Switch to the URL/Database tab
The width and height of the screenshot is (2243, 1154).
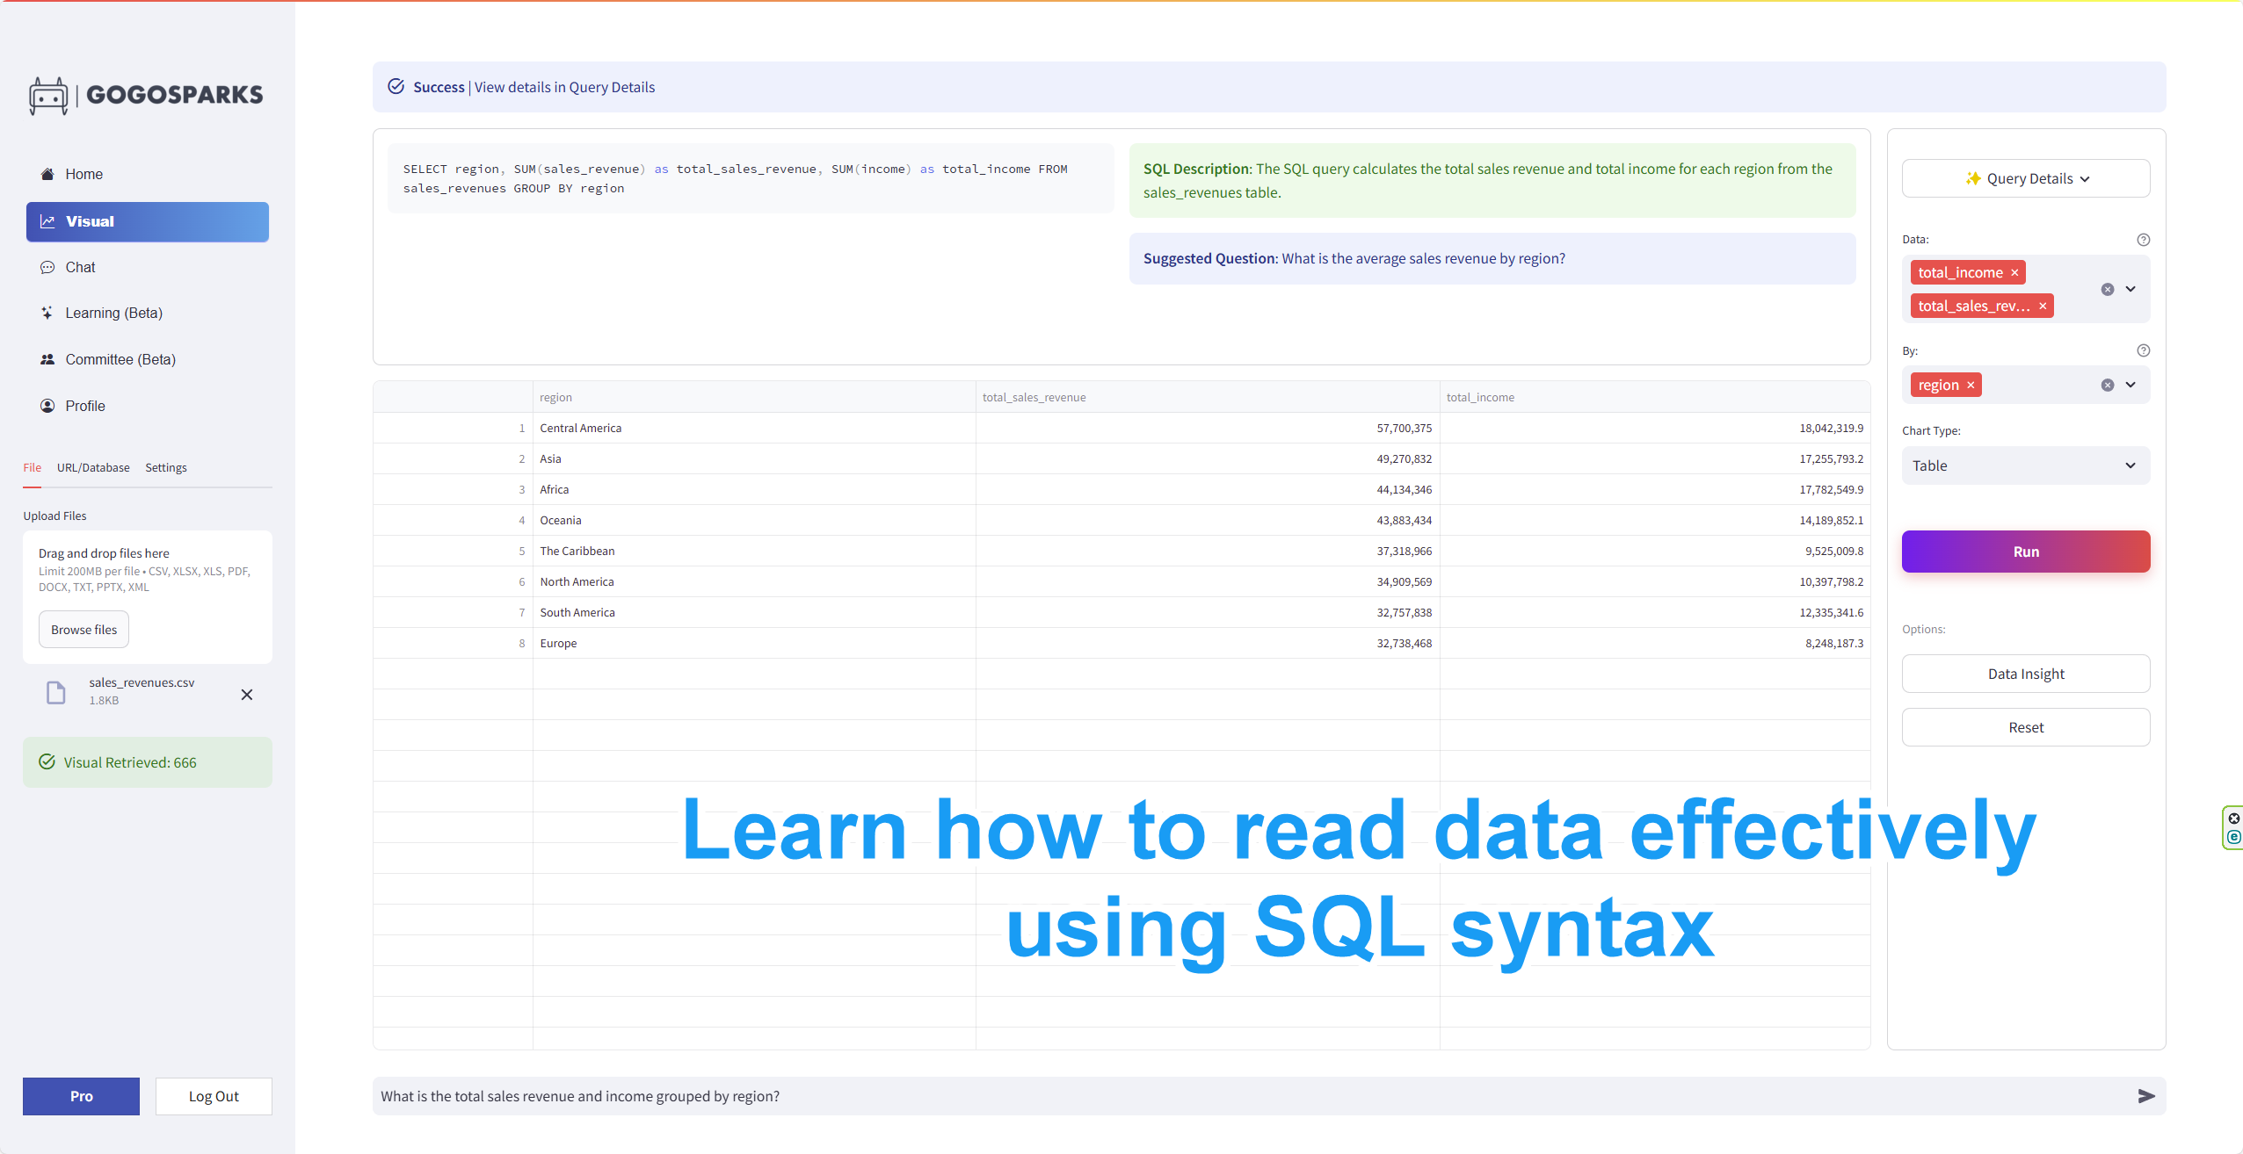[x=93, y=467]
